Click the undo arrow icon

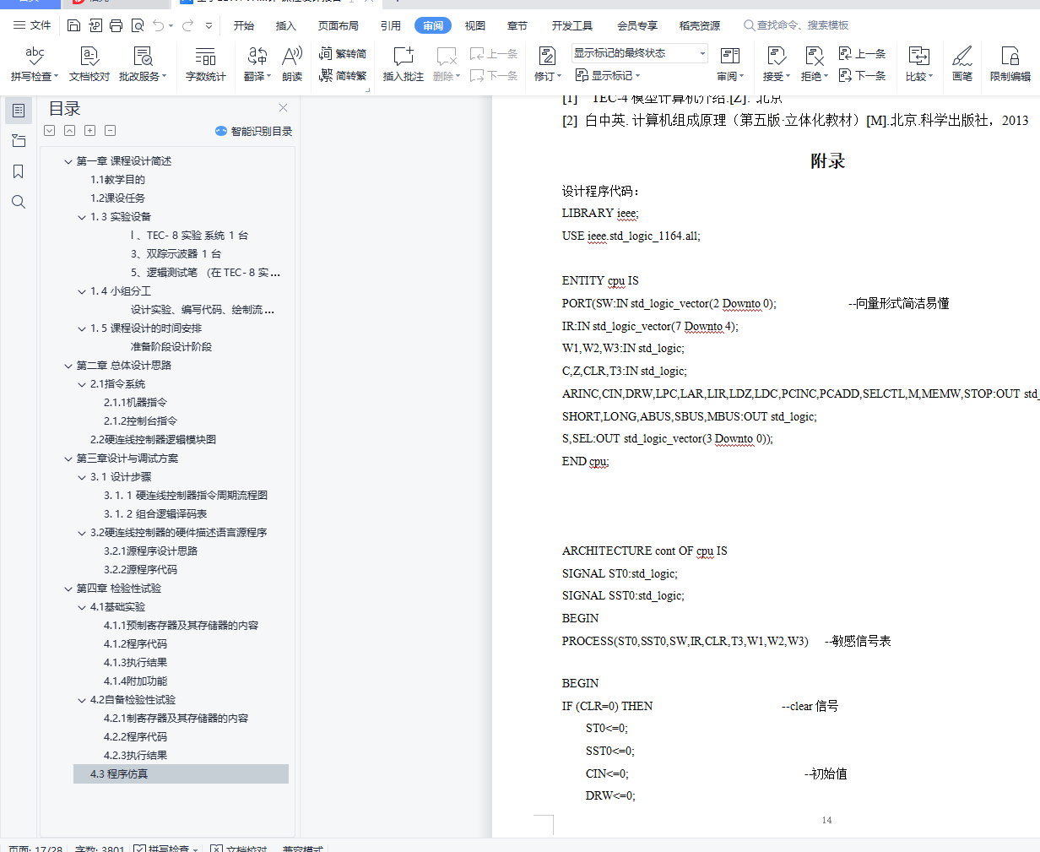coord(160,25)
